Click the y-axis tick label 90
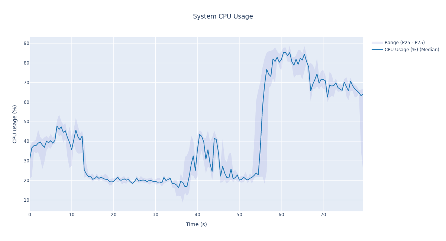Viewport: 446px width, 241px height. pos(26,43)
